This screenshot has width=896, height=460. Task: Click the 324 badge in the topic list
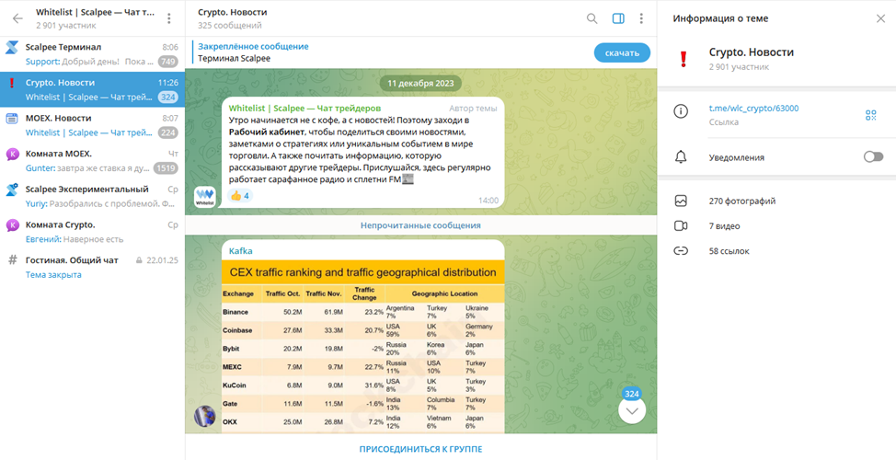coord(168,98)
